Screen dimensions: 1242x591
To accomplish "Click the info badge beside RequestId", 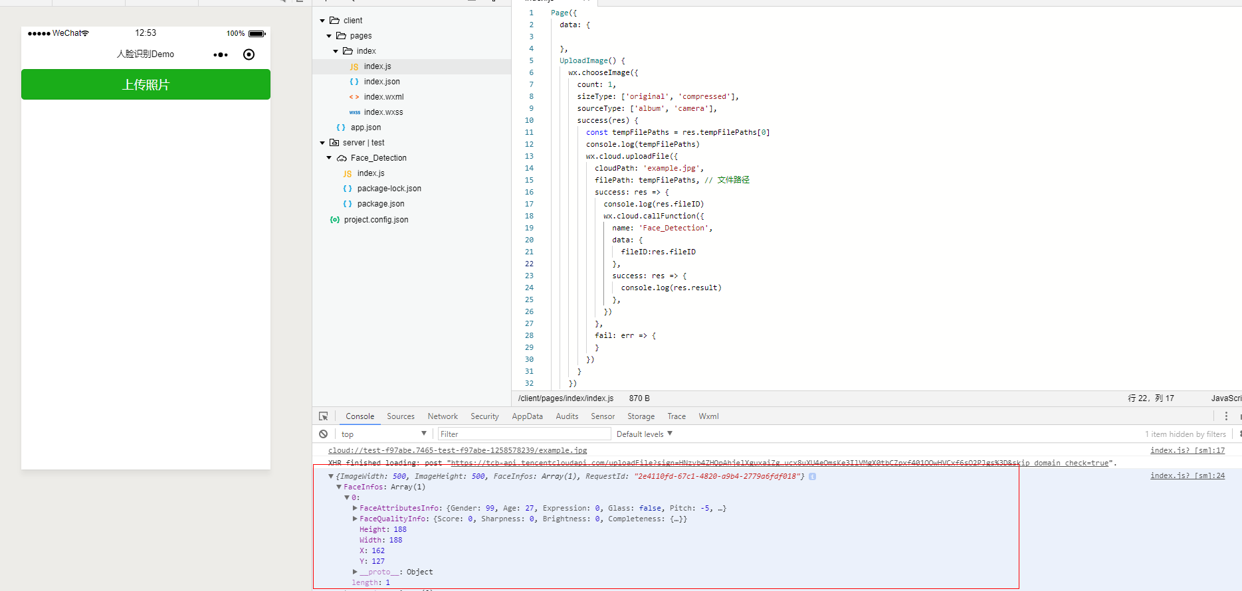I will pos(812,477).
